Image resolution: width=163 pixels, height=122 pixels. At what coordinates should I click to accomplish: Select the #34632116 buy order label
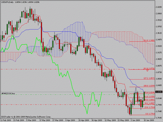8,93
